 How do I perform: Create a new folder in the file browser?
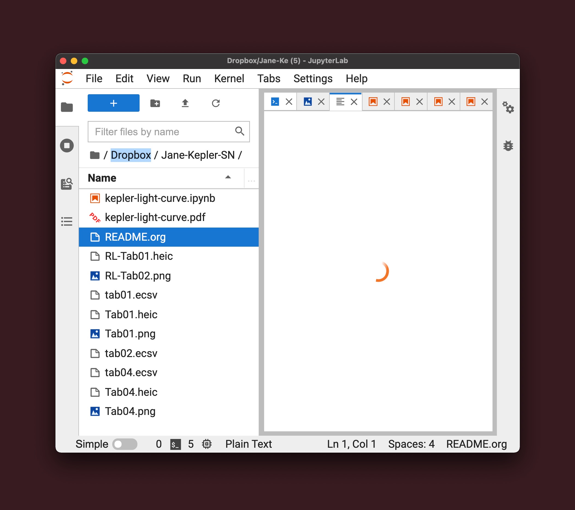pyautogui.click(x=155, y=103)
